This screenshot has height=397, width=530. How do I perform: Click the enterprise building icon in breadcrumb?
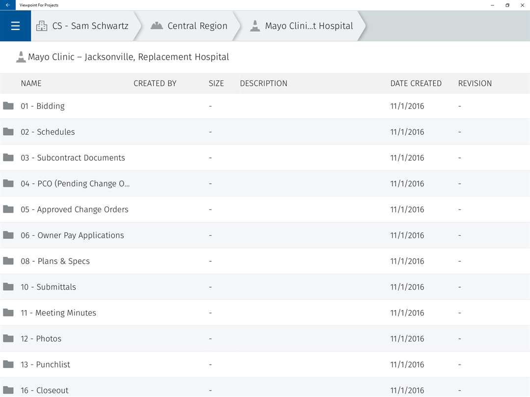tap(42, 26)
